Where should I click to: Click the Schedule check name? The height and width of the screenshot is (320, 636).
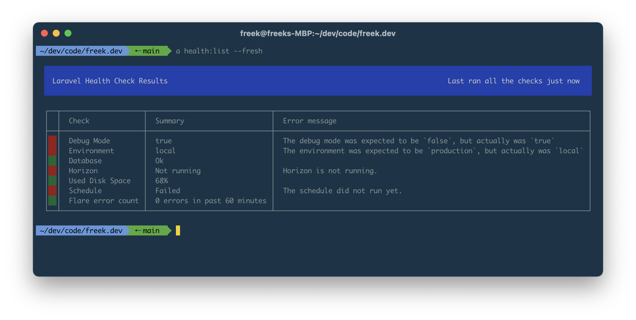coord(85,191)
